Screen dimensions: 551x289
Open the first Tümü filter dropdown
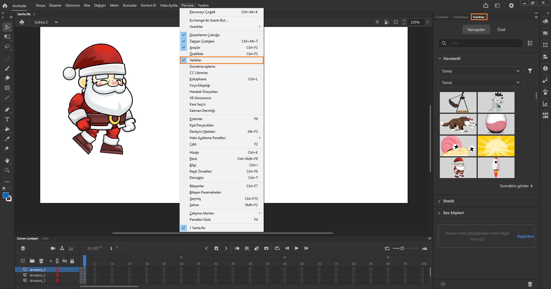pyautogui.click(x=481, y=71)
